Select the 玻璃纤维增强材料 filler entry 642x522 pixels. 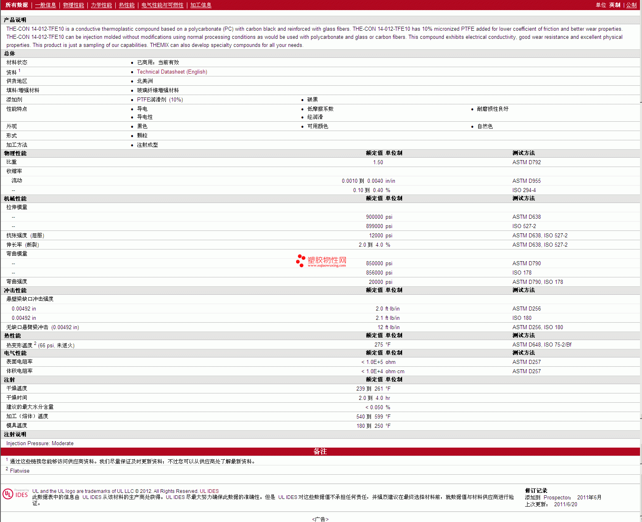(158, 90)
